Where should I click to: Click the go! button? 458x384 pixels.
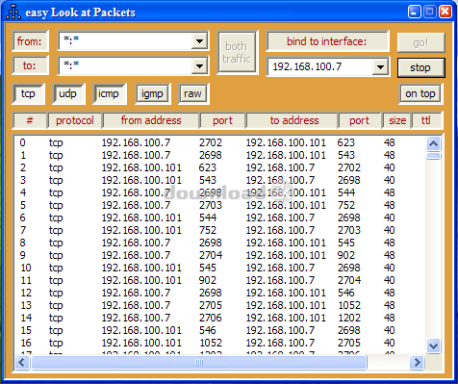(420, 42)
